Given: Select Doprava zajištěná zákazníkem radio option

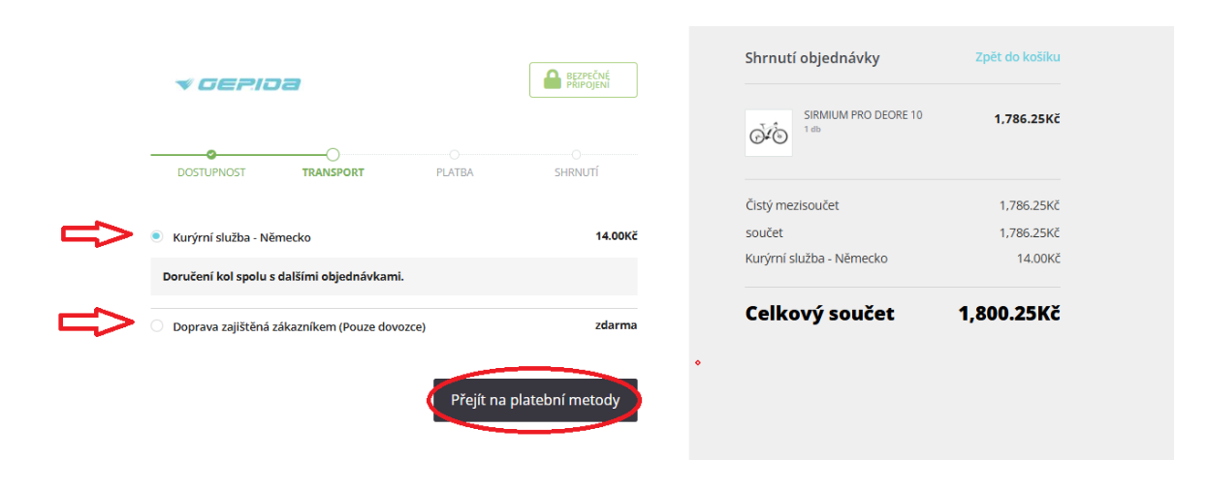Looking at the screenshot, I should 157,326.
